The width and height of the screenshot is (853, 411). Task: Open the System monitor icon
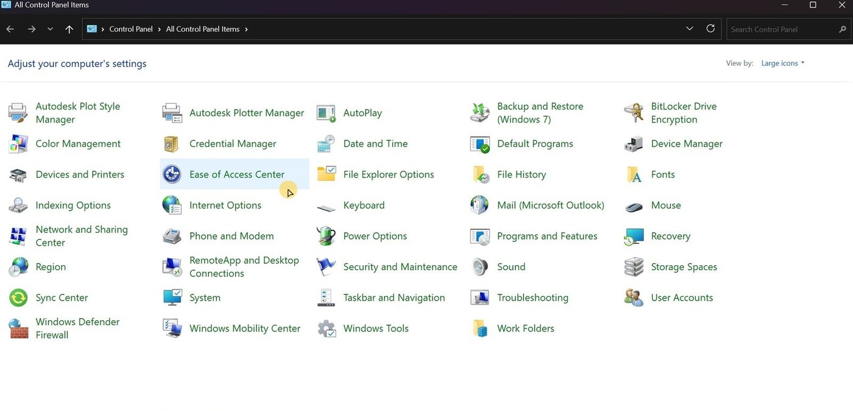pyautogui.click(x=172, y=298)
